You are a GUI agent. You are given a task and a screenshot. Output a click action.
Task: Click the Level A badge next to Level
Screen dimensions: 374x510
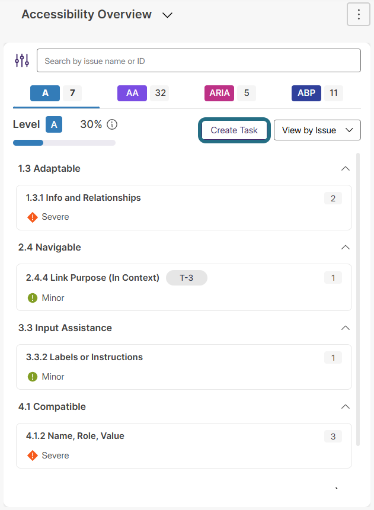tap(54, 124)
